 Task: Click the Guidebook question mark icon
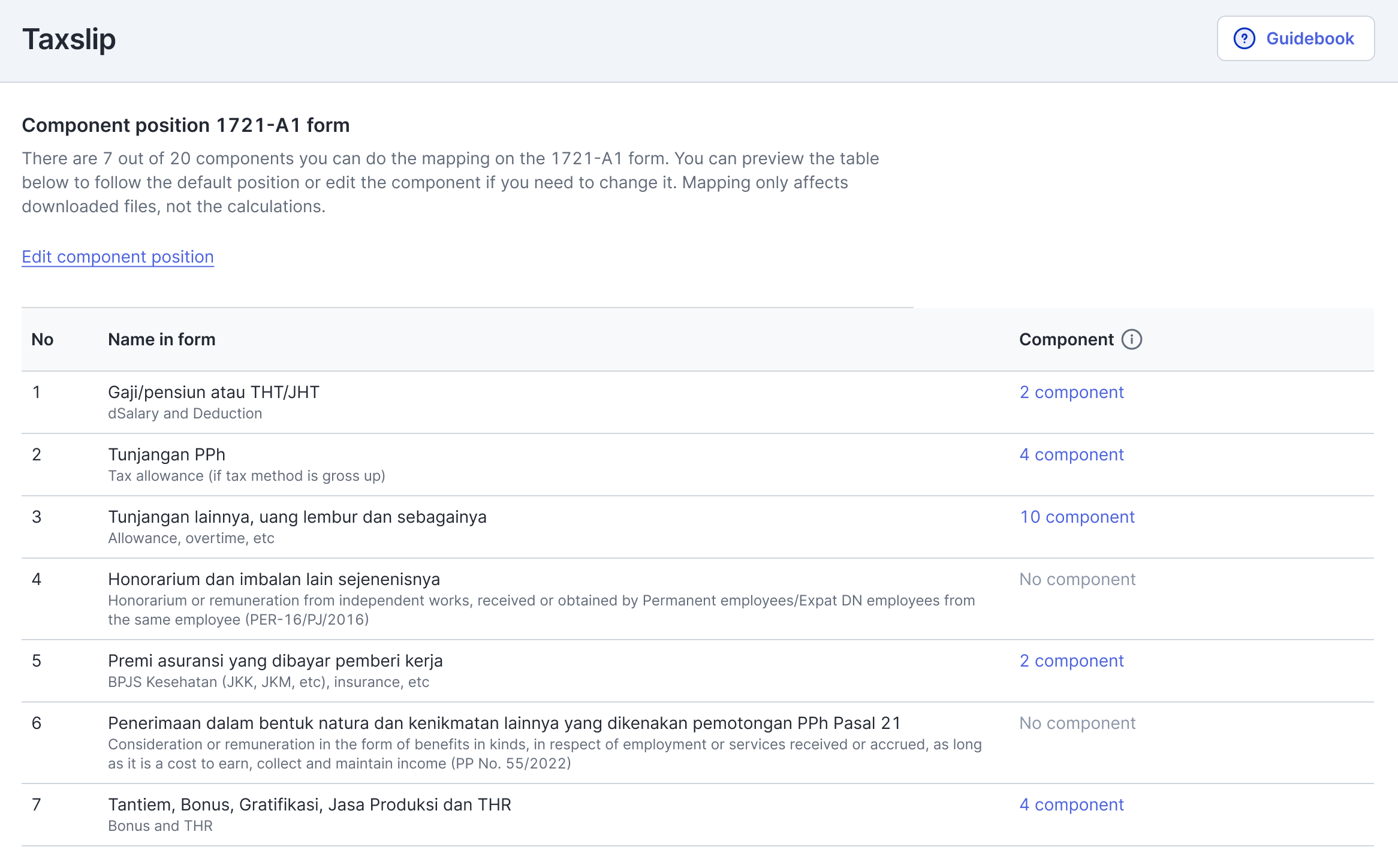point(1244,38)
